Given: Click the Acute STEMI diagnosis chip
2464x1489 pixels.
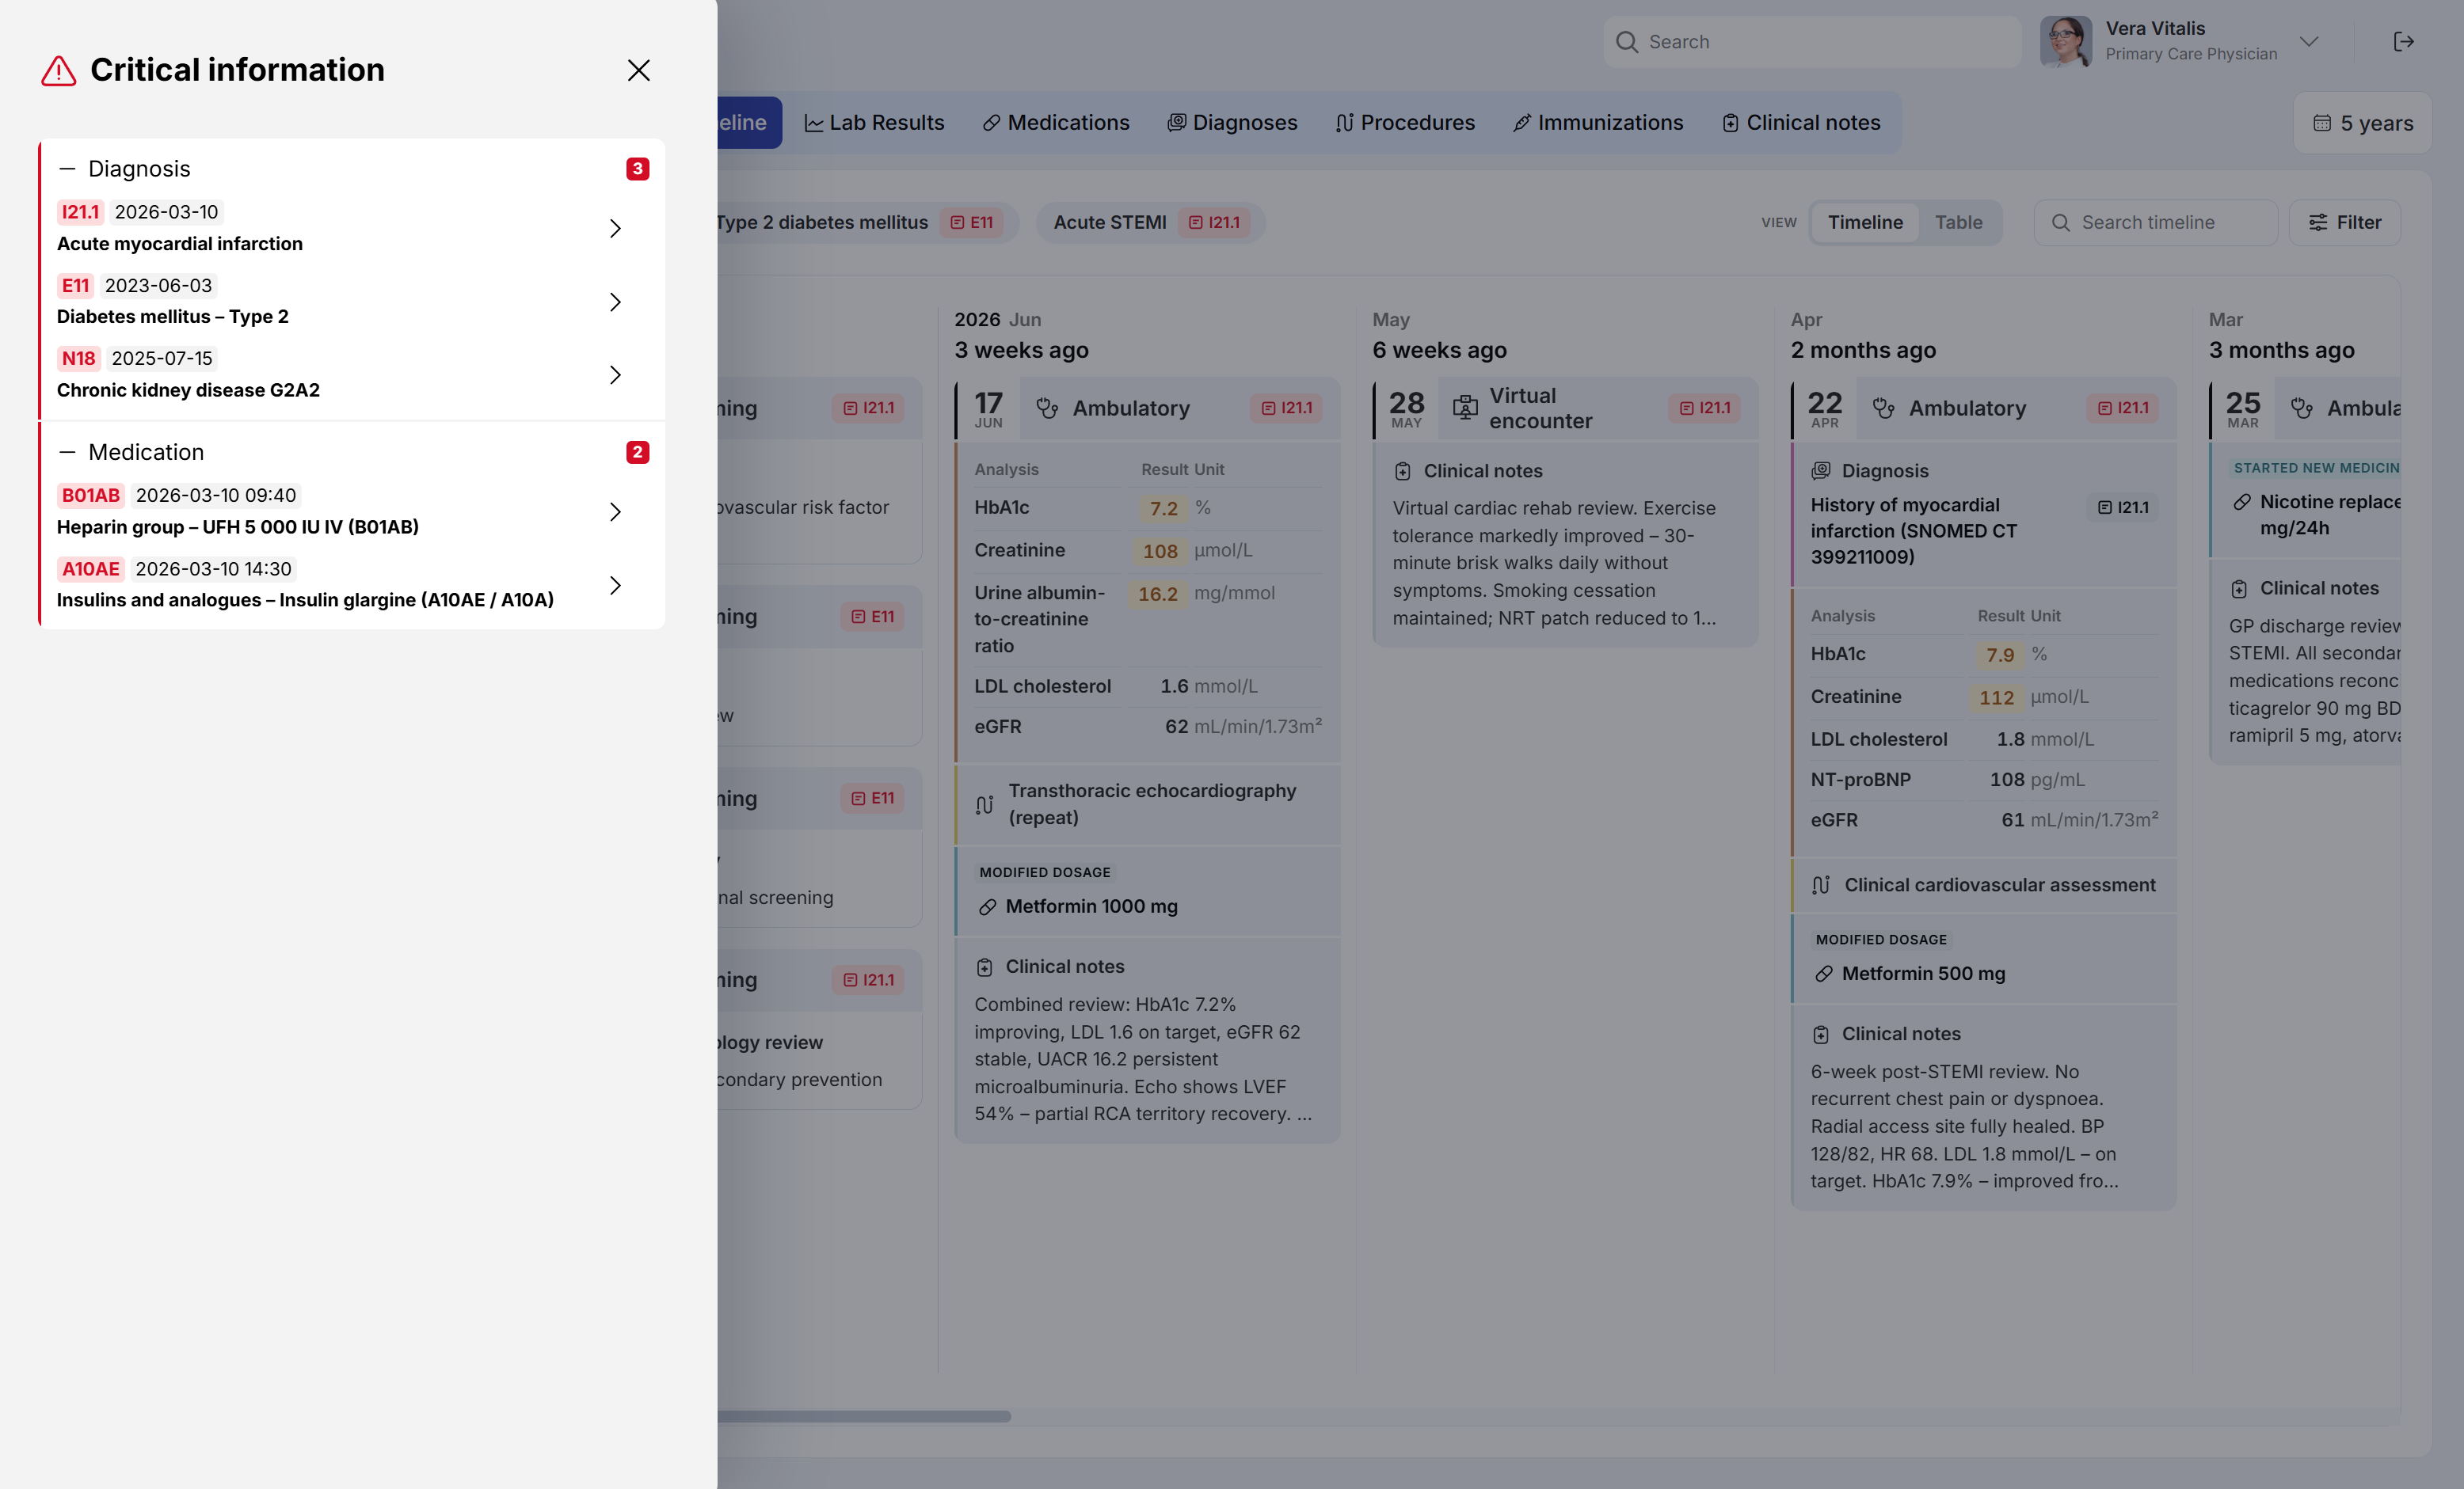Looking at the screenshot, I should pyautogui.click(x=1150, y=223).
